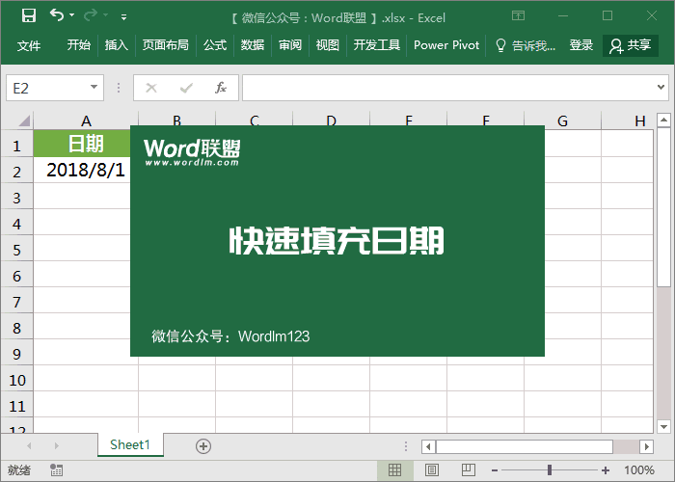
Task: Switch to Normal view in status bar
Action: pyautogui.click(x=394, y=470)
